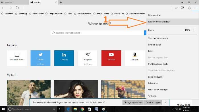Open Technology favorites bar item
The image size is (199, 112).
[21, 14]
